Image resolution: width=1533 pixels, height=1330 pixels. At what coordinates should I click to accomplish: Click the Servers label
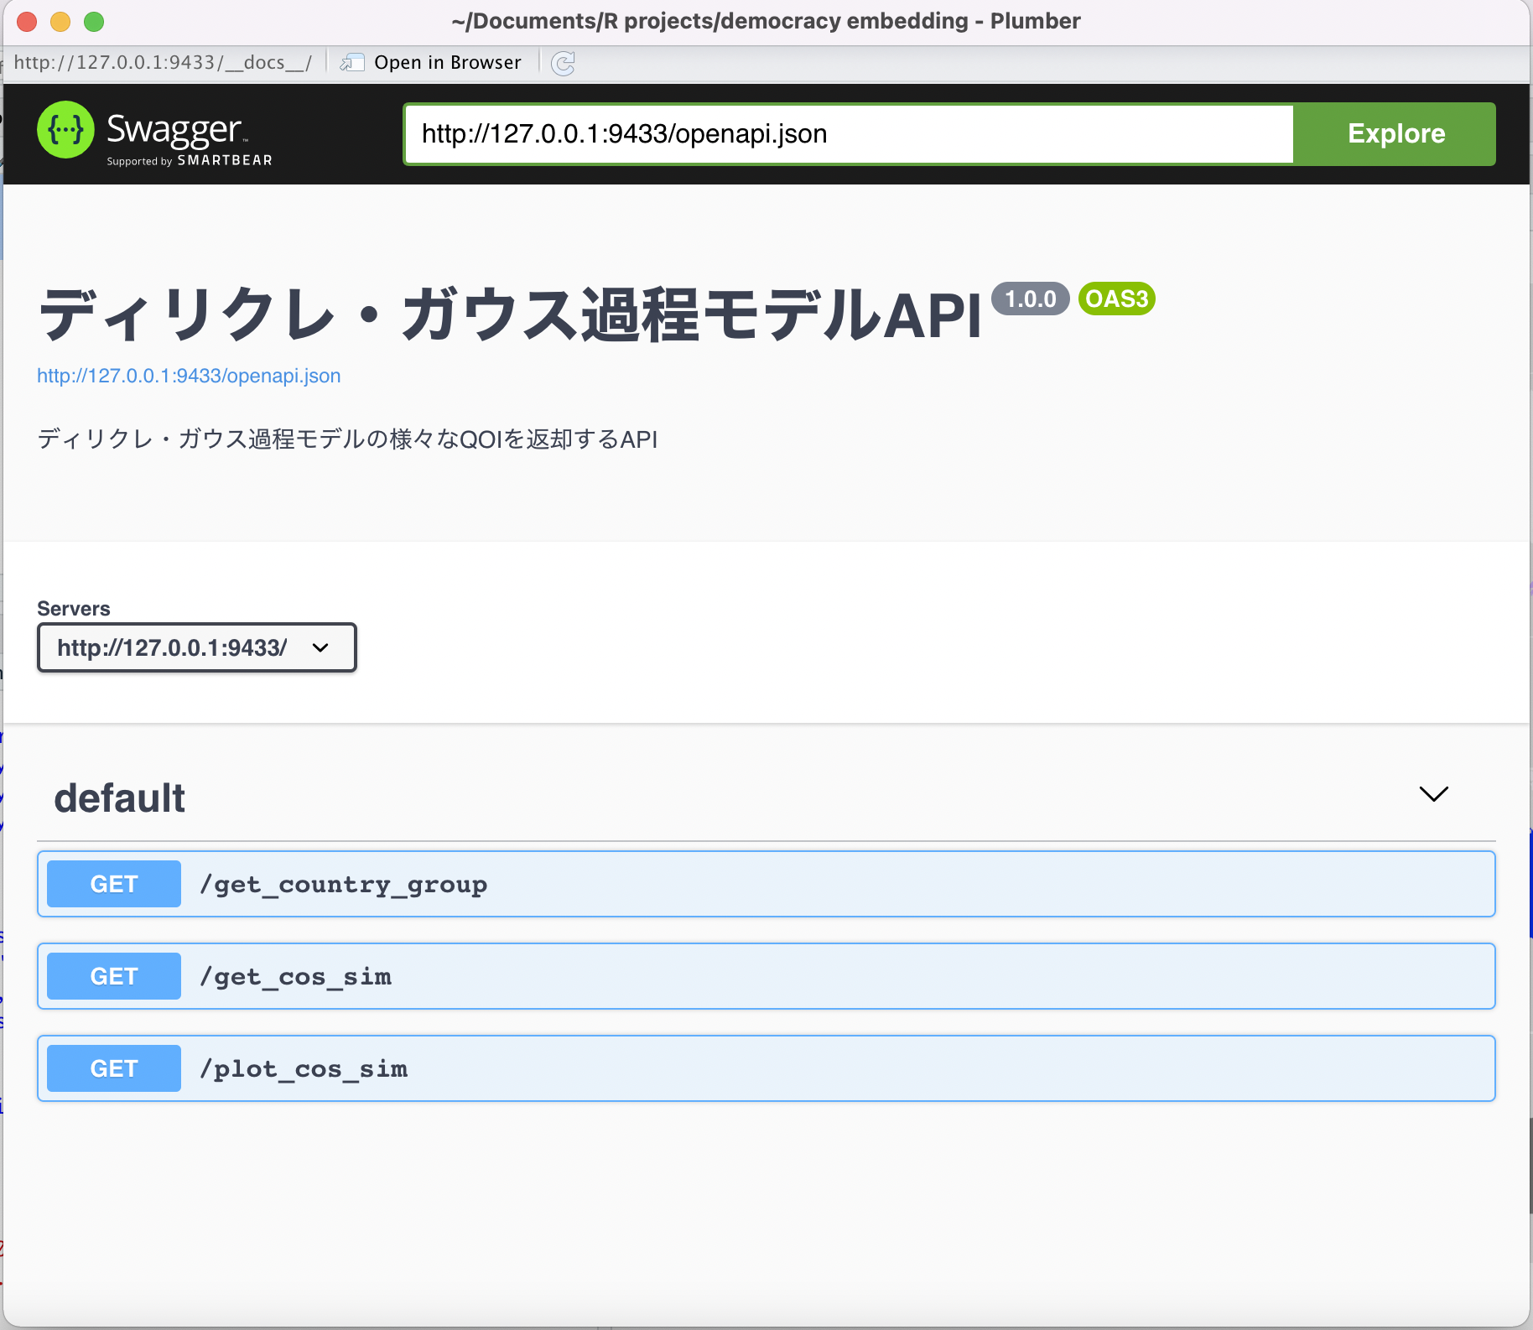point(74,609)
